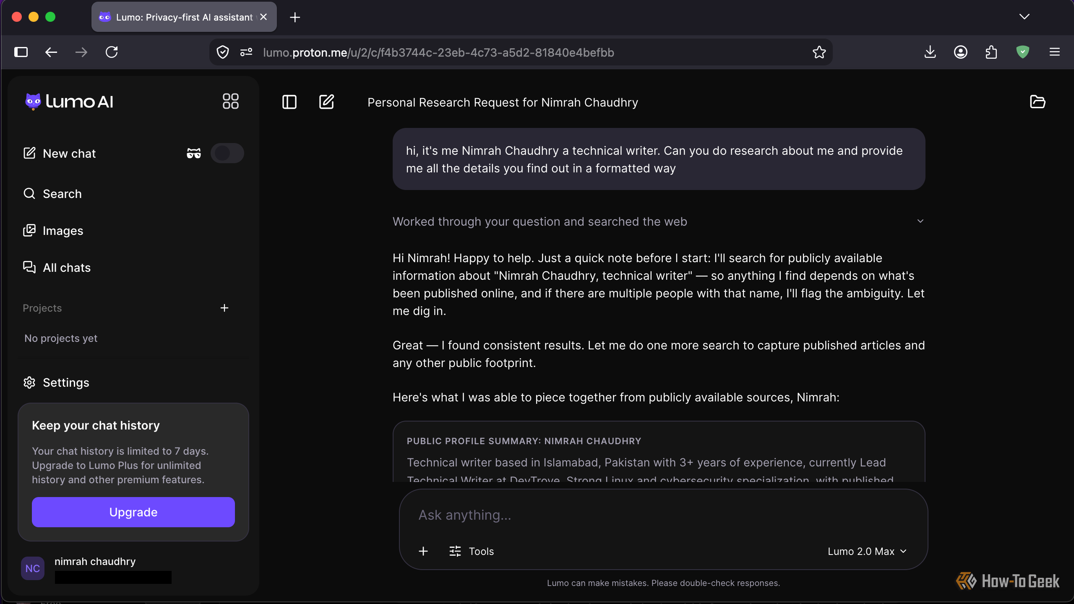Add a new project with plus icon

click(x=224, y=308)
